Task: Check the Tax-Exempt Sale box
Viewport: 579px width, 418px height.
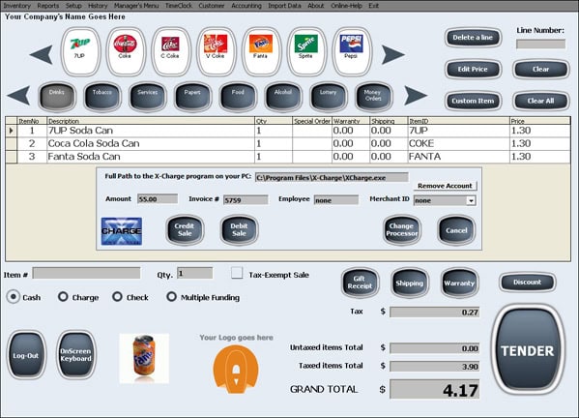Action: click(x=237, y=273)
